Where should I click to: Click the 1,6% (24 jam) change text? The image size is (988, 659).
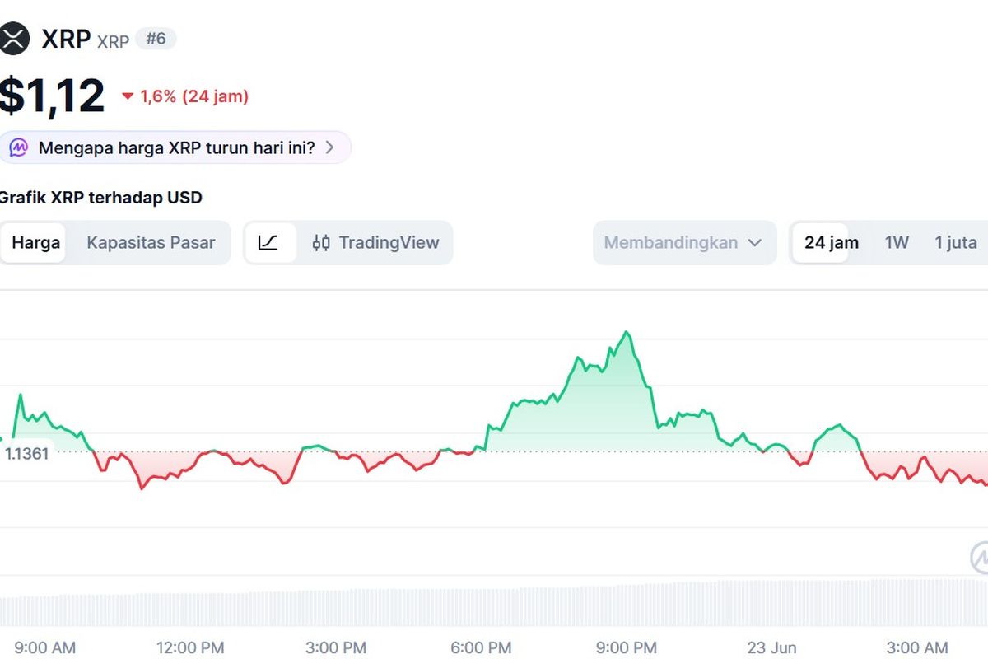[194, 96]
